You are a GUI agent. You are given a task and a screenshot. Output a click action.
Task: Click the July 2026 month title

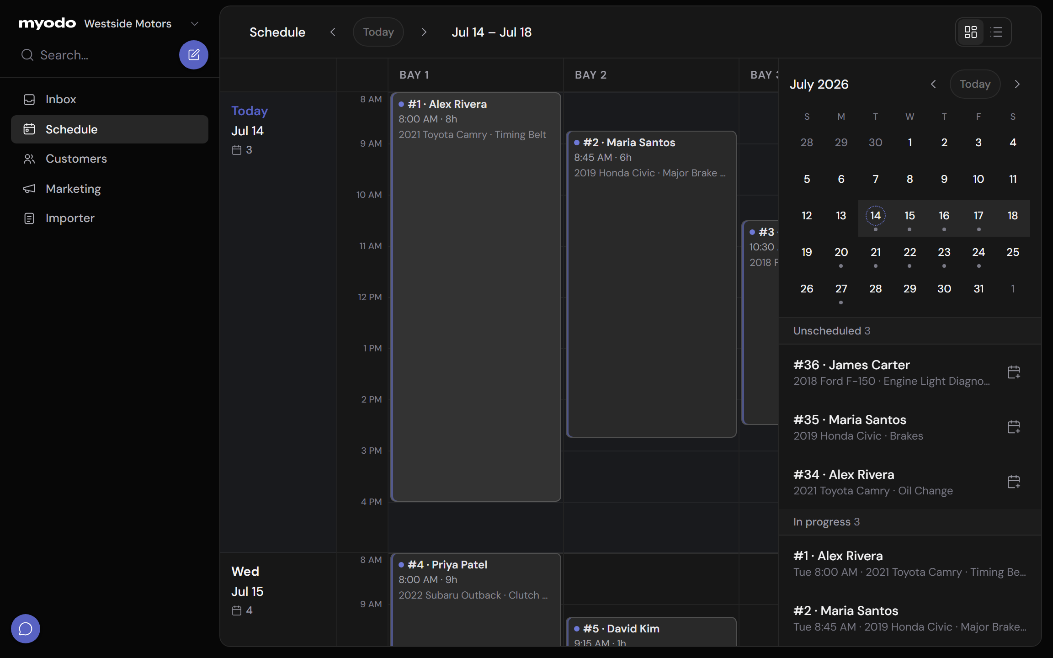pyautogui.click(x=819, y=84)
